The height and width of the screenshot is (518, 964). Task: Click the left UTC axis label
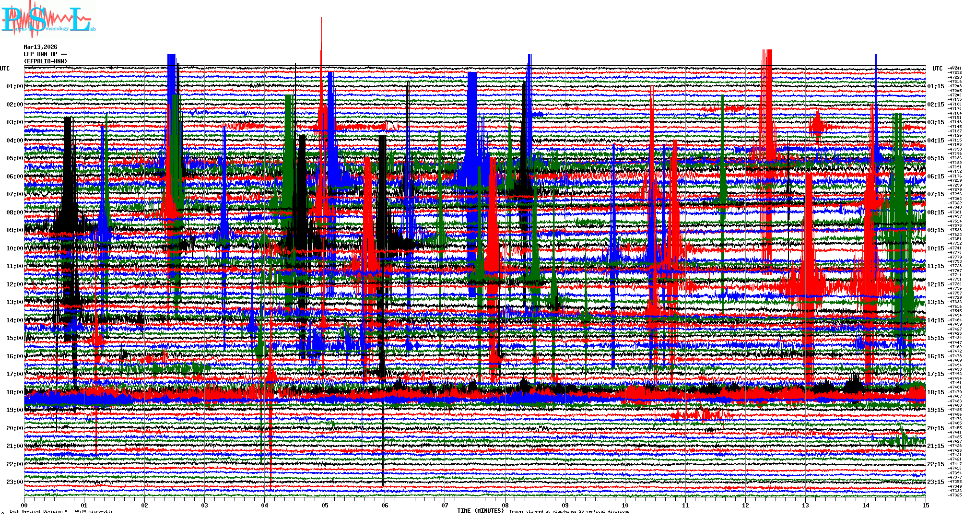coord(5,69)
